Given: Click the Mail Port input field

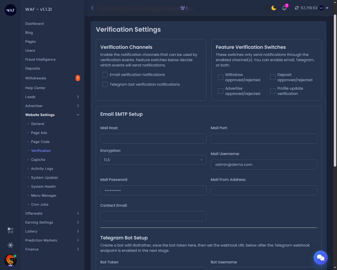Looking at the screenshot, I should coord(264,139).
